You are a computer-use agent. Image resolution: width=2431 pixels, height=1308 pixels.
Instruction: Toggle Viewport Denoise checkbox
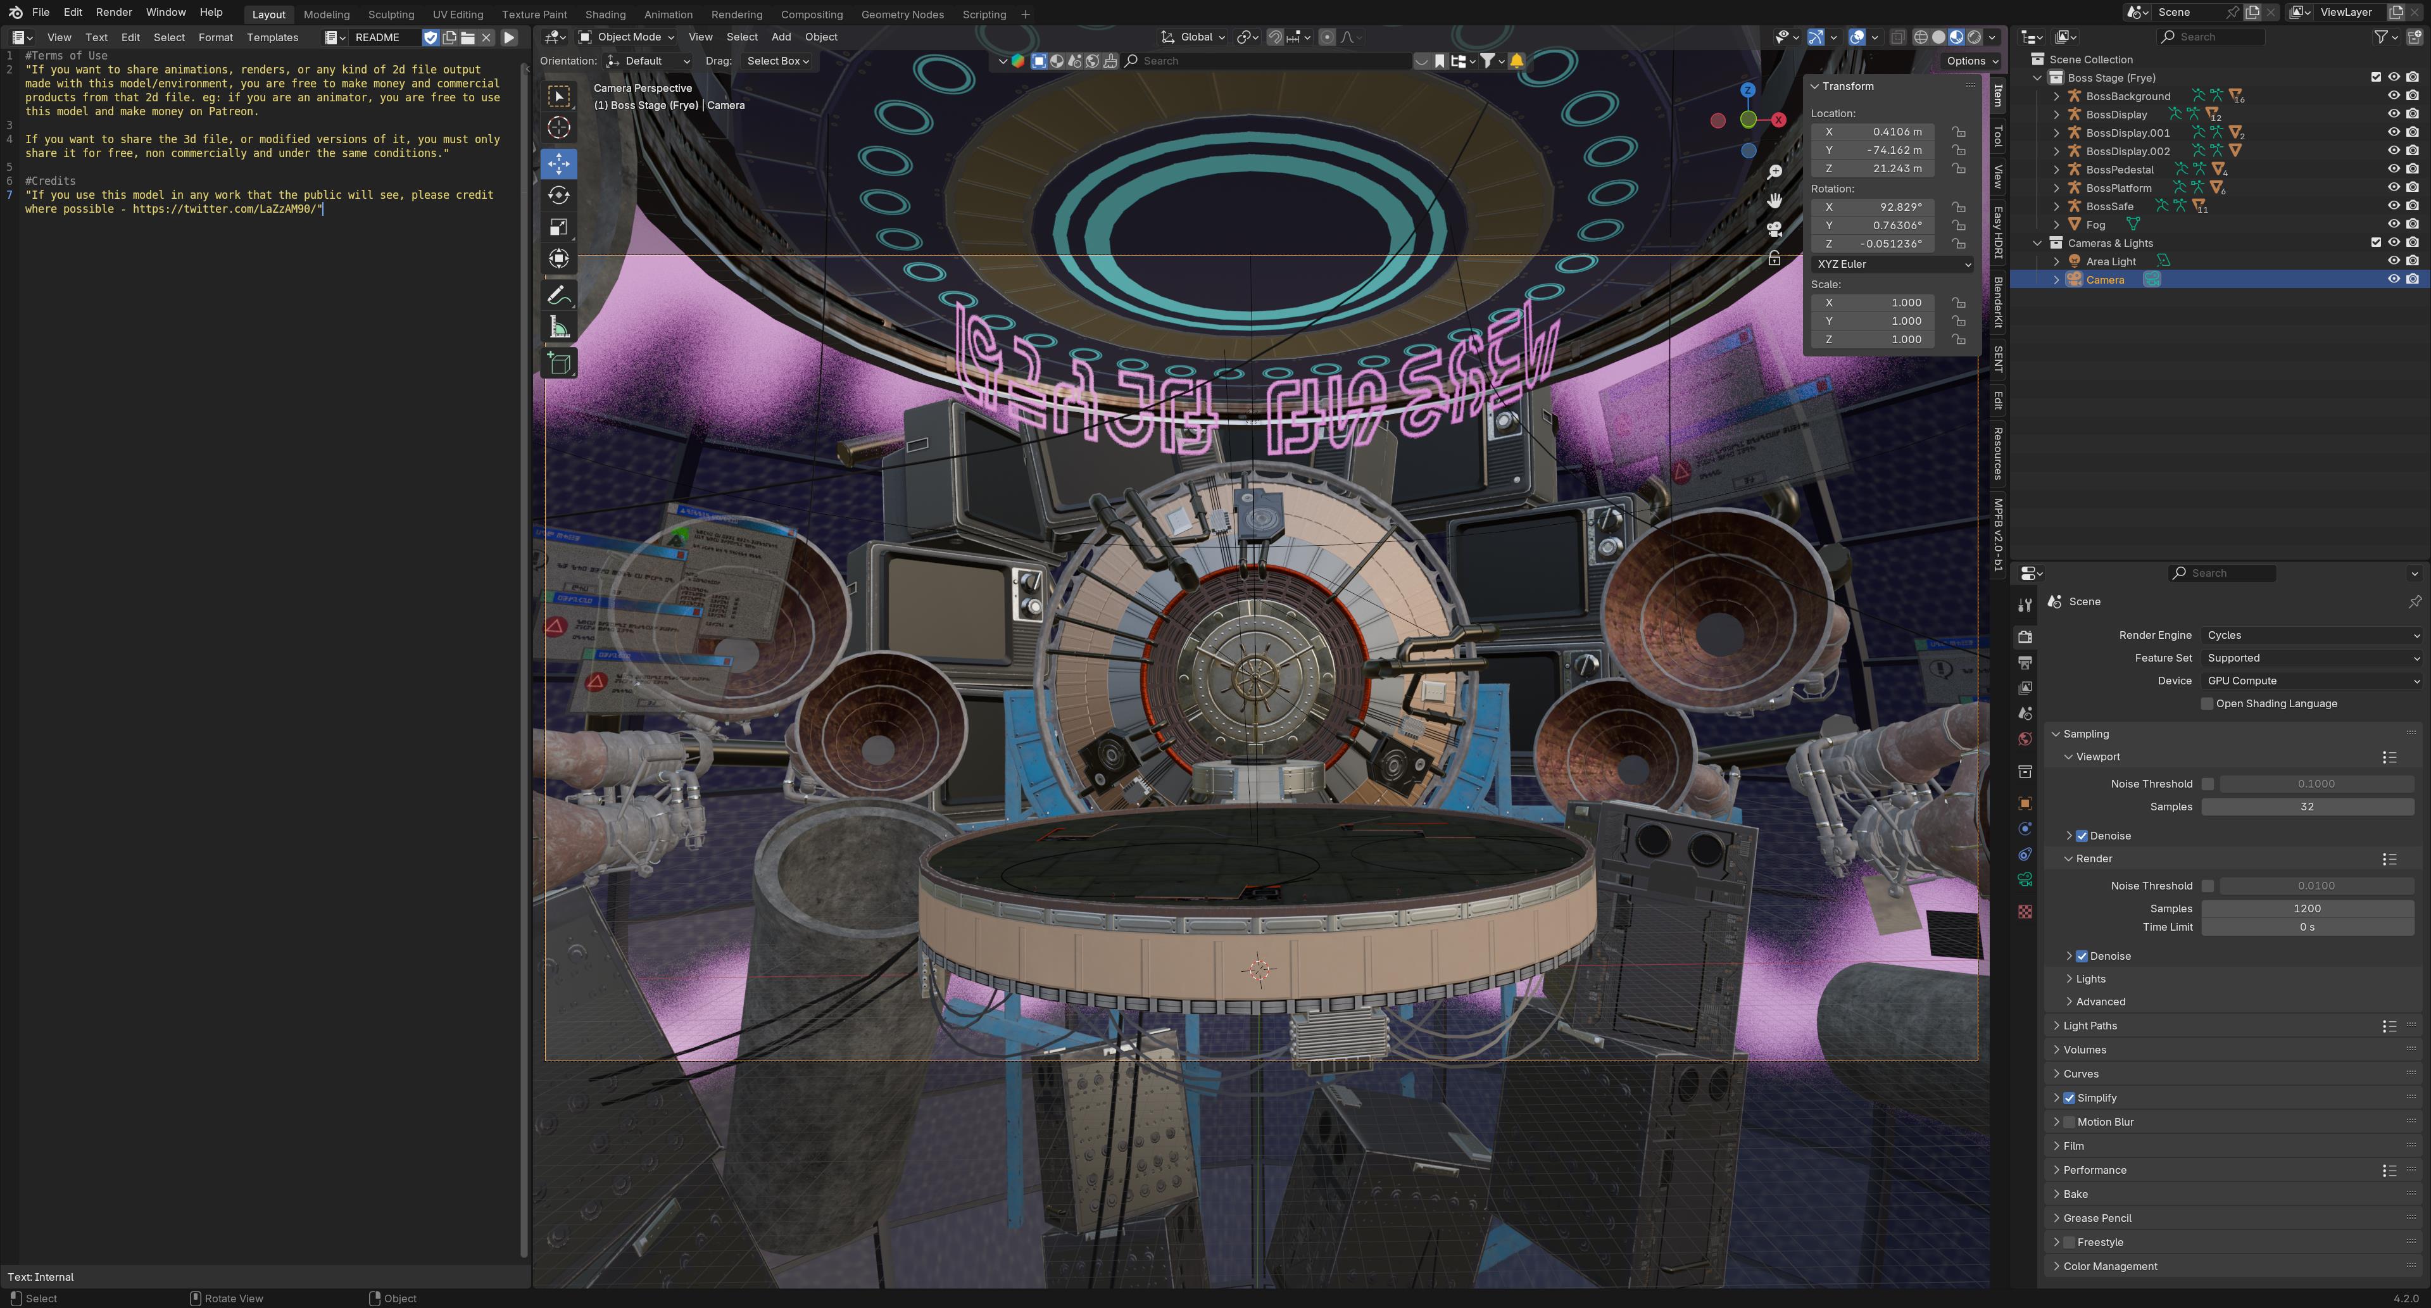(2082, 836)
